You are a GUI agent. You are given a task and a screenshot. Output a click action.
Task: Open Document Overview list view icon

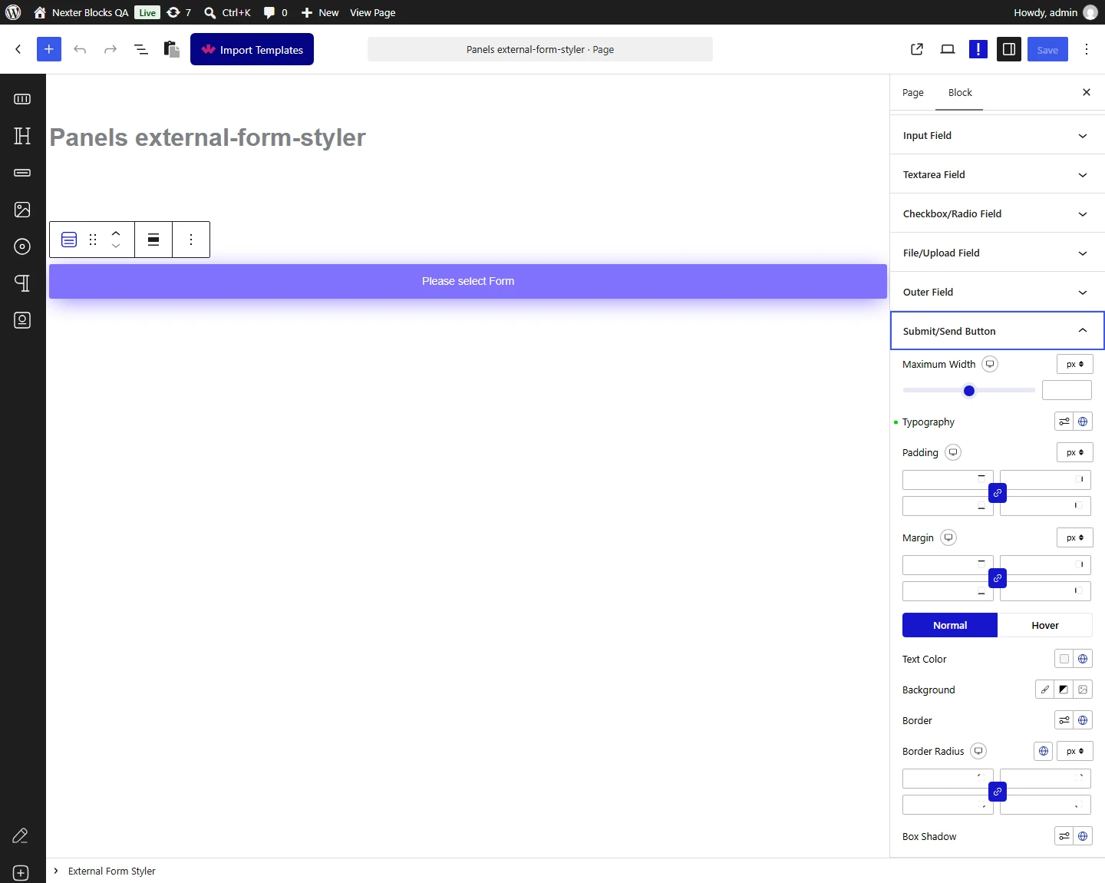pos(141,49)
